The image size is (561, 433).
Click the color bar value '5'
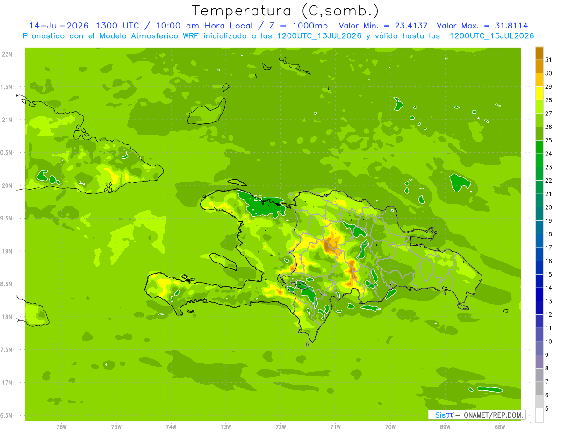547,409
